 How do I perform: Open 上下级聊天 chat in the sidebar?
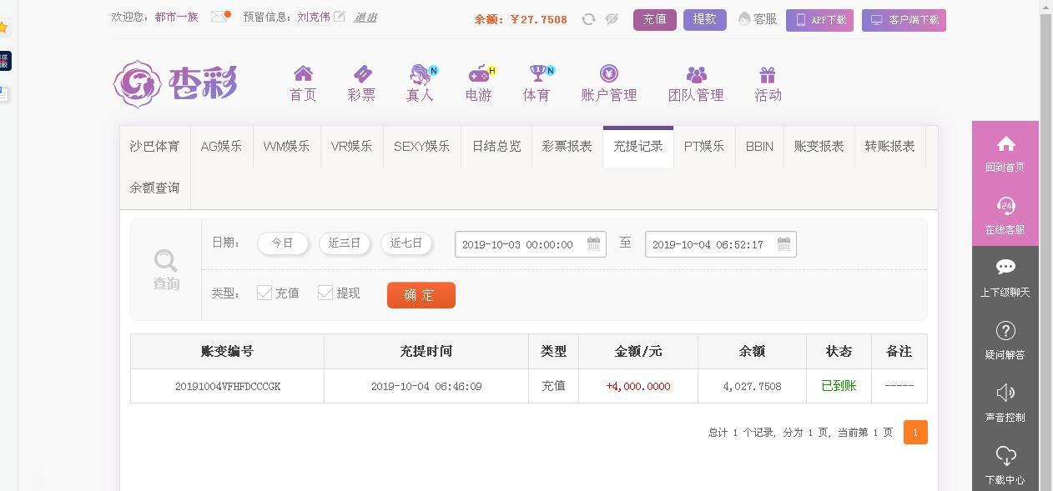[1005, 278]
